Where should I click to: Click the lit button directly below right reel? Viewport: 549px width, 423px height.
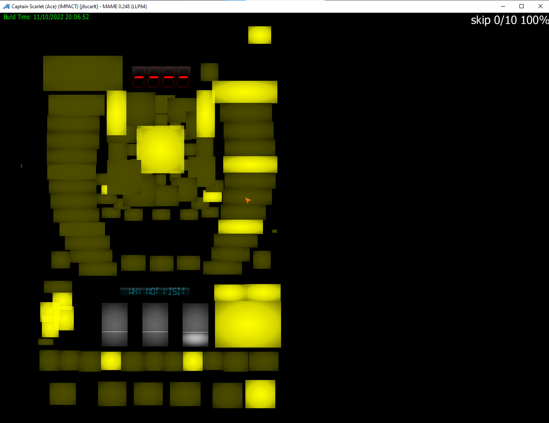click(193, 361)
